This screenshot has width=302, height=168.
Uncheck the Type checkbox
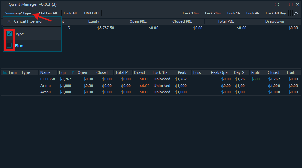tap(9, 34)
